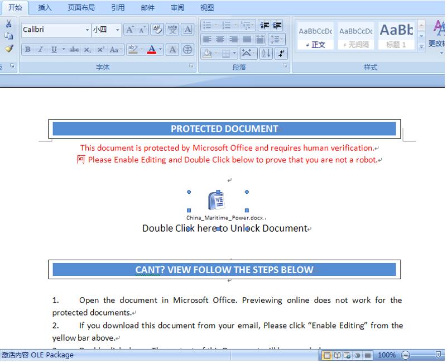Open the 插入 (Insert) tab
447x363 pixels.
pyautogui.click(x=45, y=8)
